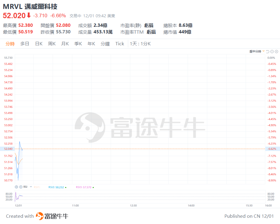Click the -6.62% right axis marker
This screenshot has height=224, width=280.
click(x=273, y=149)
